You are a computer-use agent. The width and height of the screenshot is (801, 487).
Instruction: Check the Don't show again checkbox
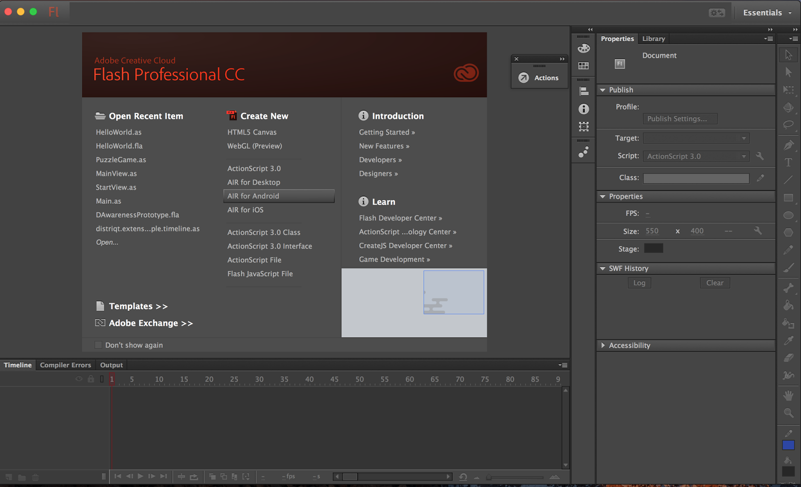point(99,345)
